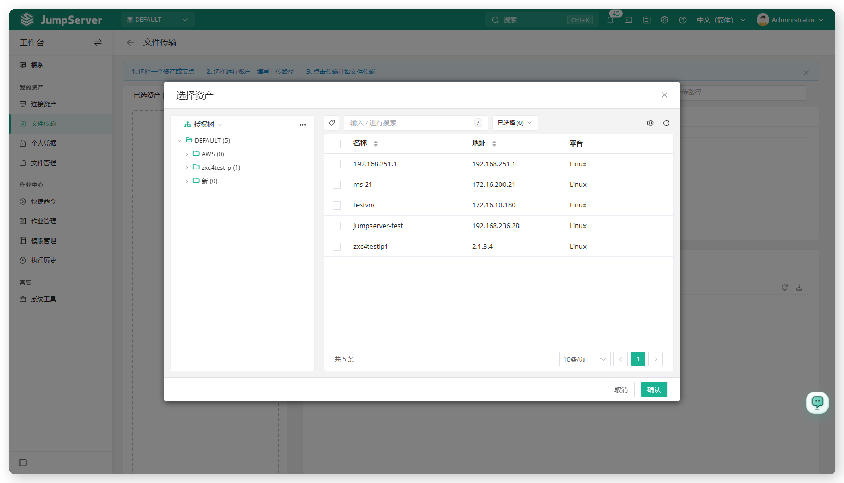Open the 已选择 (0) dropdown
Image resolution: width=844 pixels, height=483 pixels.
515,123
